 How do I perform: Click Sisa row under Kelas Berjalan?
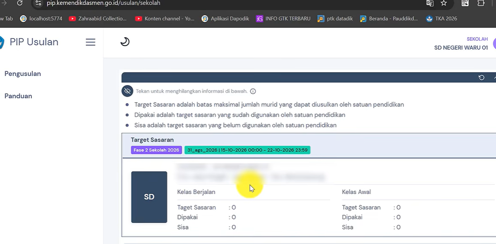[x=206, y=227]
